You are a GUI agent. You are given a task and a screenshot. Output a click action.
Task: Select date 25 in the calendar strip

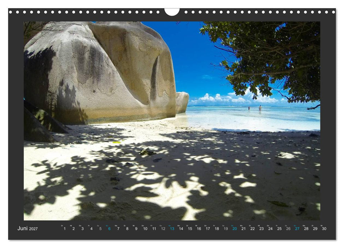click(x=279, y=229)
